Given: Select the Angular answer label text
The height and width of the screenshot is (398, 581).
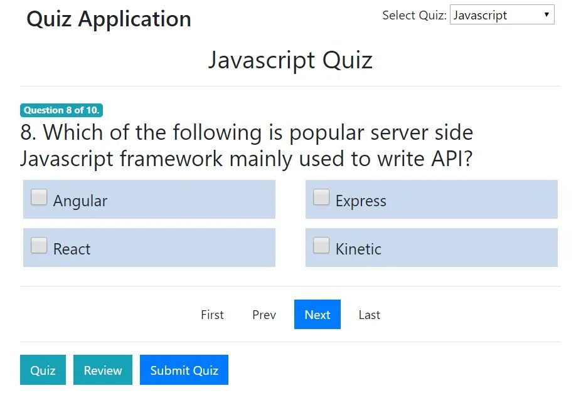Looking at the screenshot, I should 80,201.
